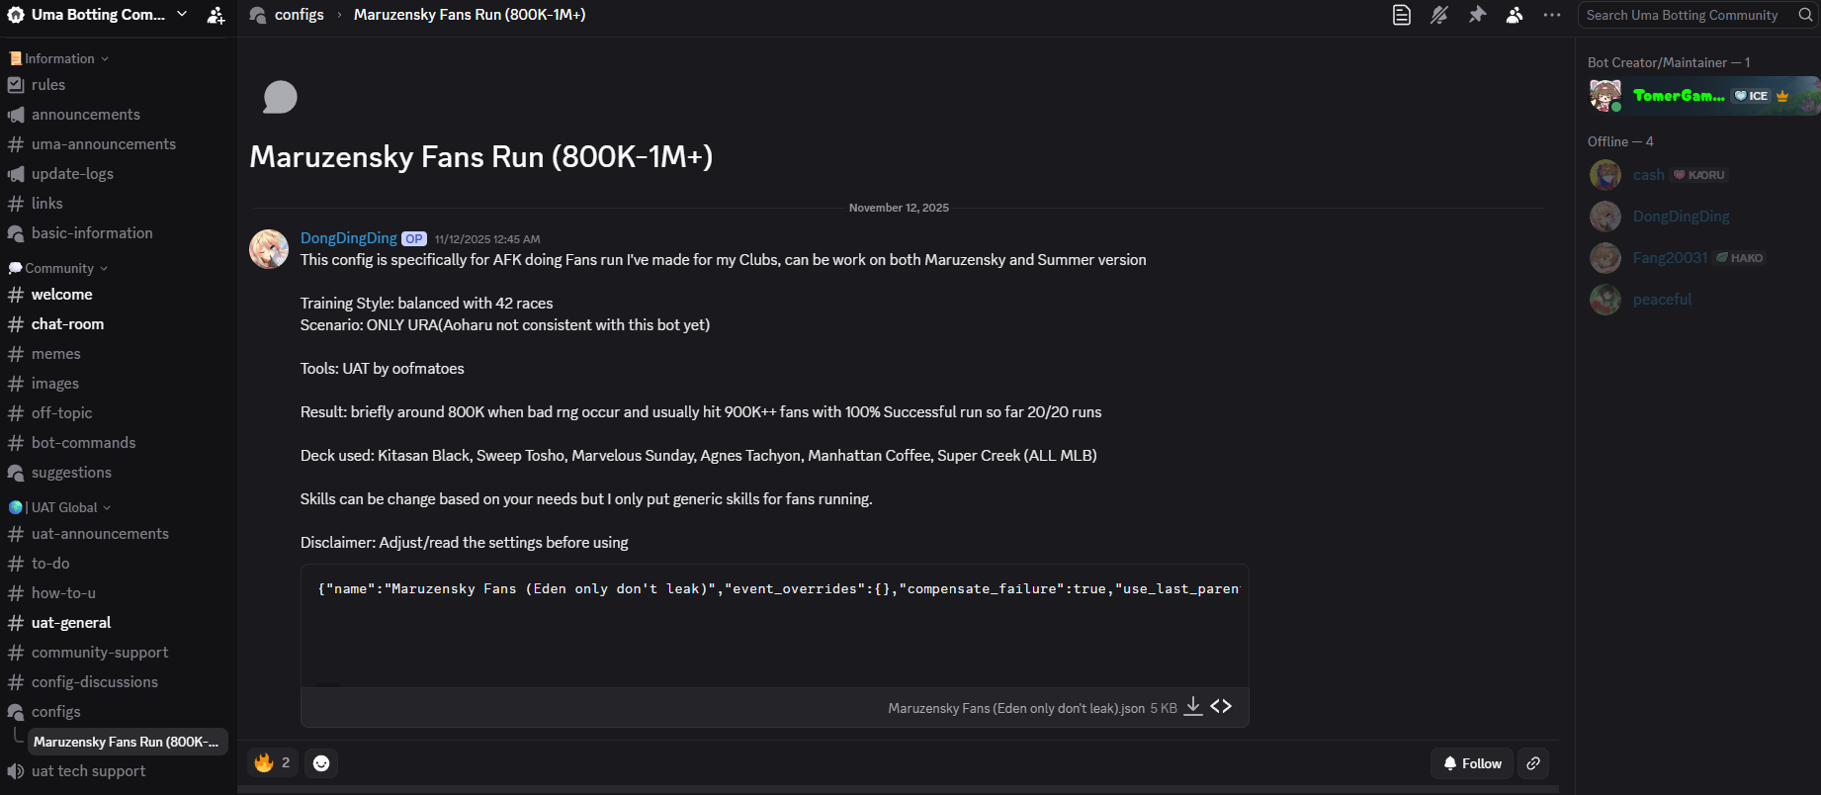Click the invite people icon beside server name
This screenshot has height=795, width=1821.
(216, 15)
